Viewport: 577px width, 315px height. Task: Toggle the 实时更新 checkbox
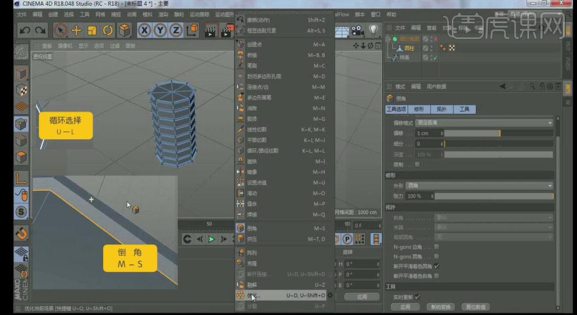pos(417,297)
